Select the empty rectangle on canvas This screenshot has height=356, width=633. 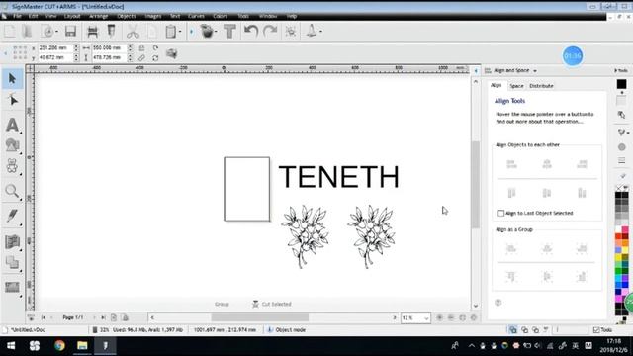247,189
